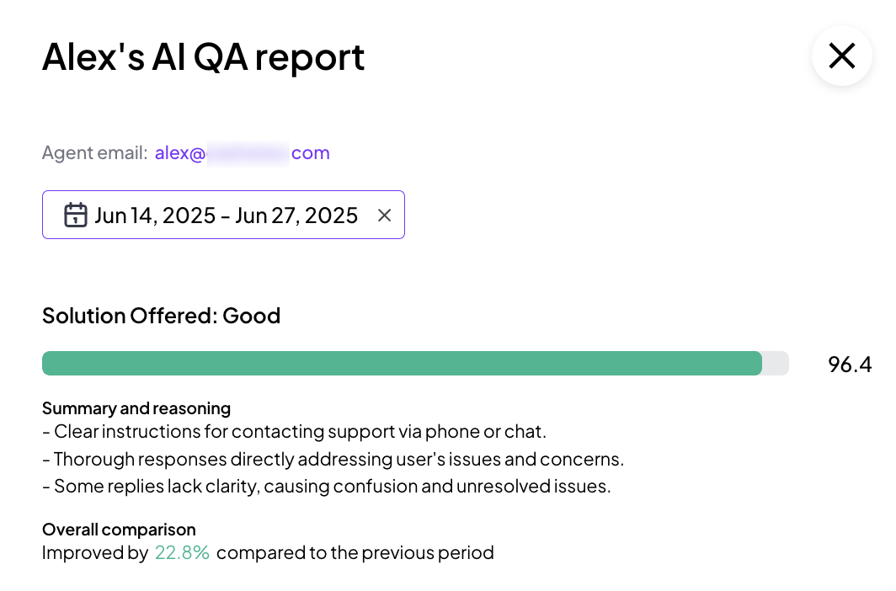Select the thorough responses summary bullet
Image resolution: width=896 pixels, height=591 pixels.
(333, 459)
